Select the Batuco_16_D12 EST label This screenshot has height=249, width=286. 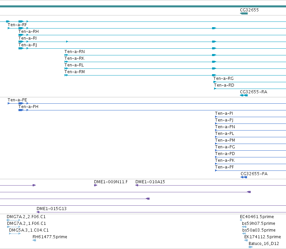click(x=264, y=244)
